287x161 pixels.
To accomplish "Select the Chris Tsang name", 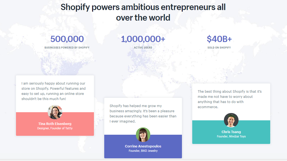I will [x=231, y=132].
